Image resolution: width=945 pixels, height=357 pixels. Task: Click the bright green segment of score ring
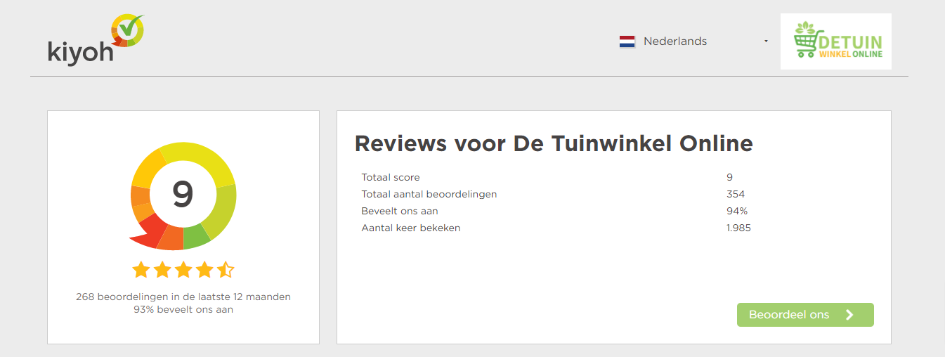coord(197,237)
